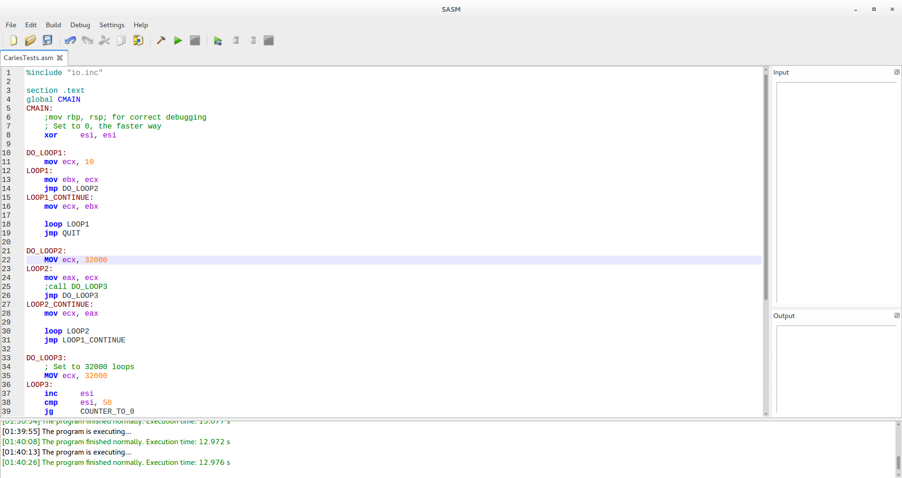
Task: Click the 'cmp esi, 50' line
Action: 78,402
